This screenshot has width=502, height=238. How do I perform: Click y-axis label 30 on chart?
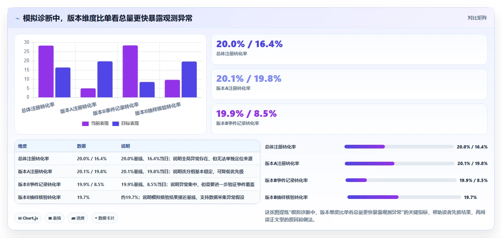[27, 42]
